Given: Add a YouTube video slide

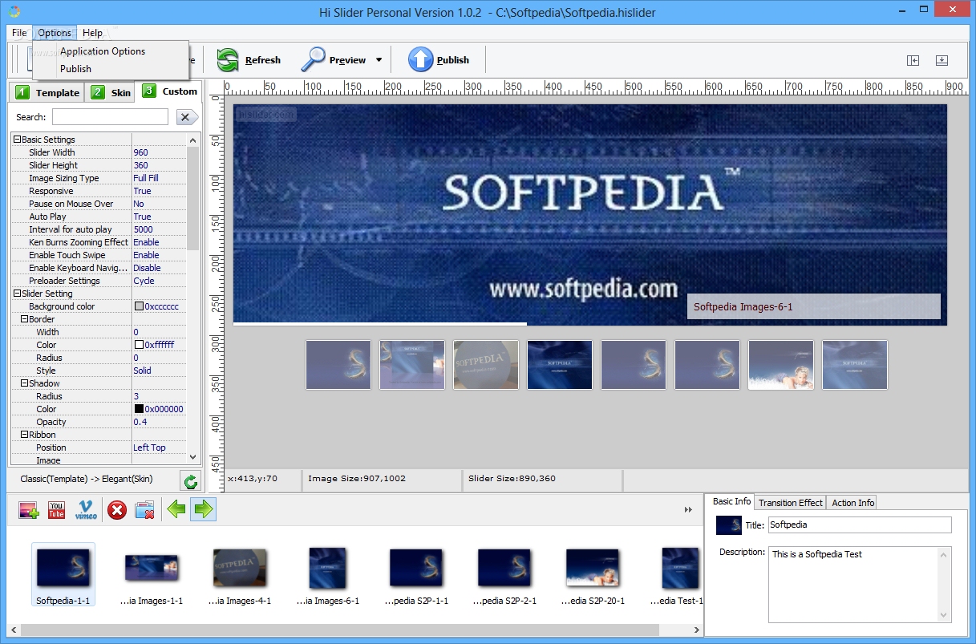Looking at the screenshot, I should point(56,509).
